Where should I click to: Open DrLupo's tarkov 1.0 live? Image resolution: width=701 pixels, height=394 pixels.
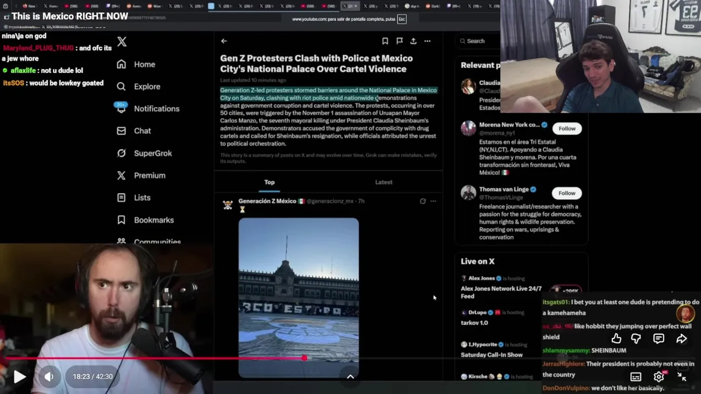474,323
